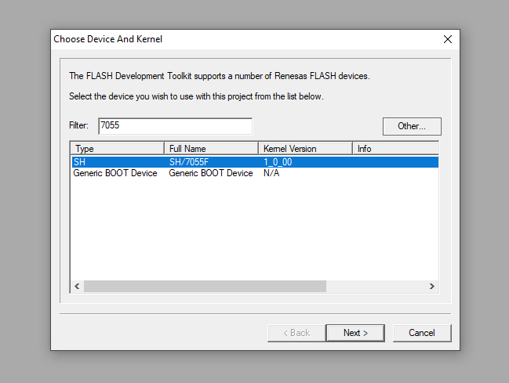Screen dimensions: 509x383
Task: Click the Filter text field containing 7055
Action: pos(175,125)
